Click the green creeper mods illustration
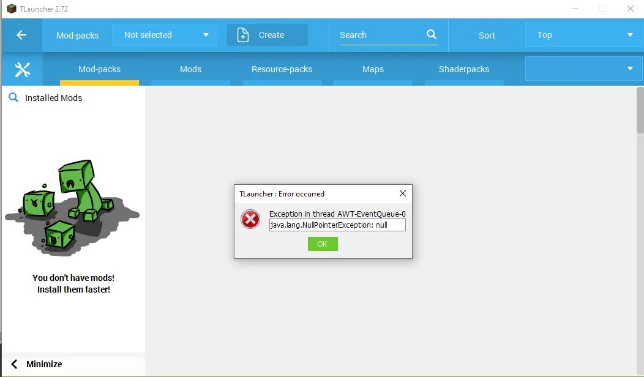 [72, 207]
